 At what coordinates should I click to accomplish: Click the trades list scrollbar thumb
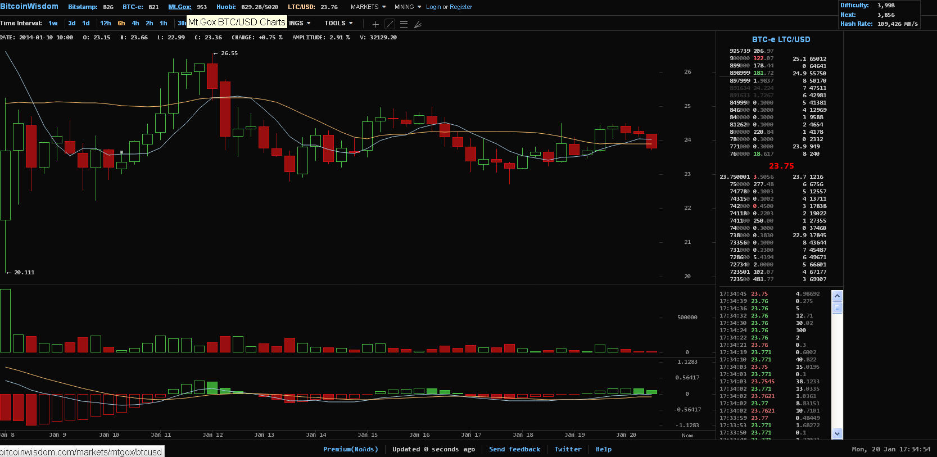click(837, 307)
